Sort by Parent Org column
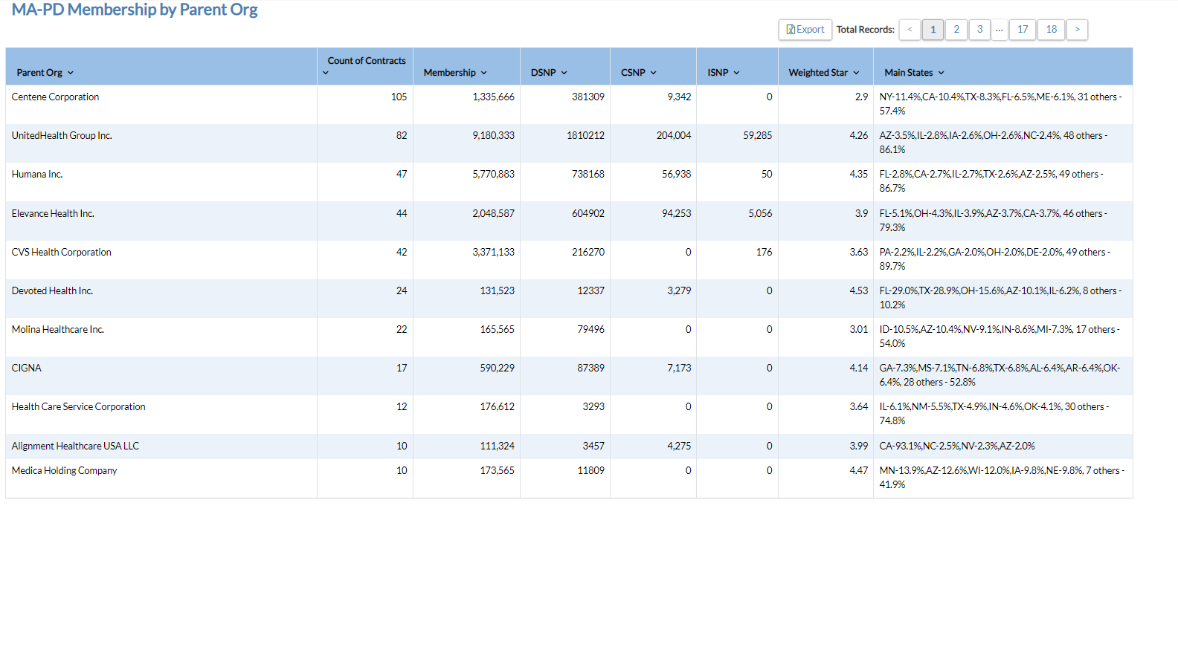 [45, 73]
